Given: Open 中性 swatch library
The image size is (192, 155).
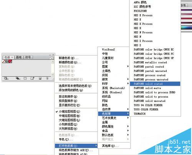Looking at the screenshot, I should 105,54.
